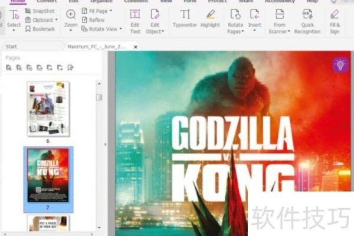This screenshot has width=354, height=236.
Task: Select the Maximum_PC_-_June document tab
Action: click(x=97, y=47)
